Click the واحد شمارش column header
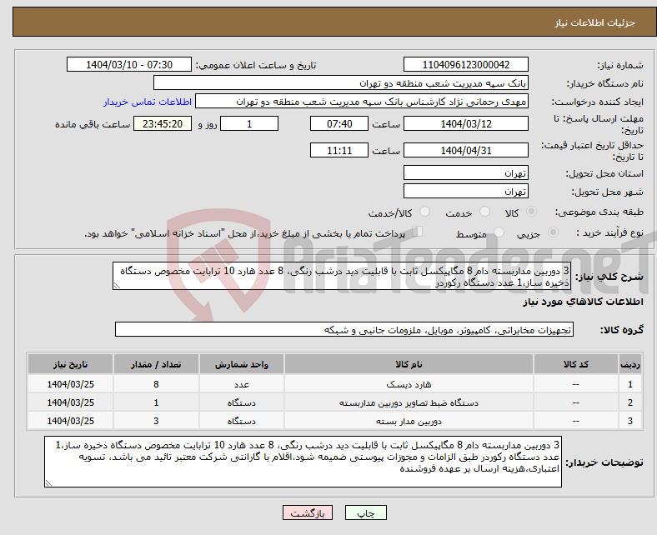Image resolution: width=657 pixels, height=535 pixels. (x=241, y=364)
